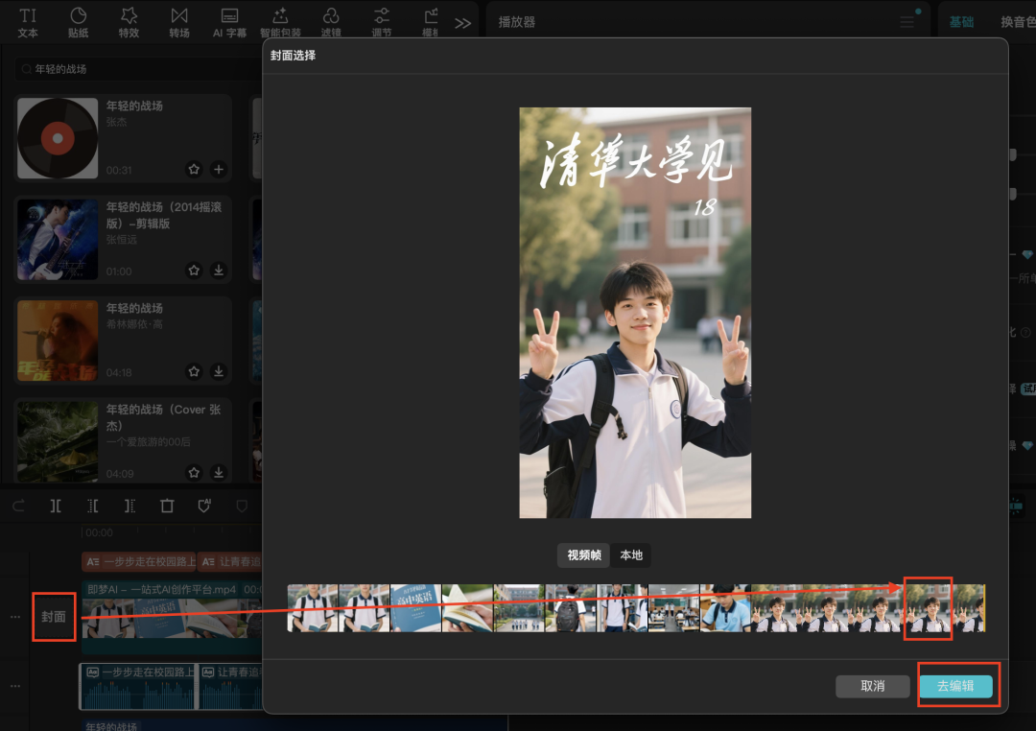Click the 去编辑 button
The image size is (1036, 731).
[957, 685]
